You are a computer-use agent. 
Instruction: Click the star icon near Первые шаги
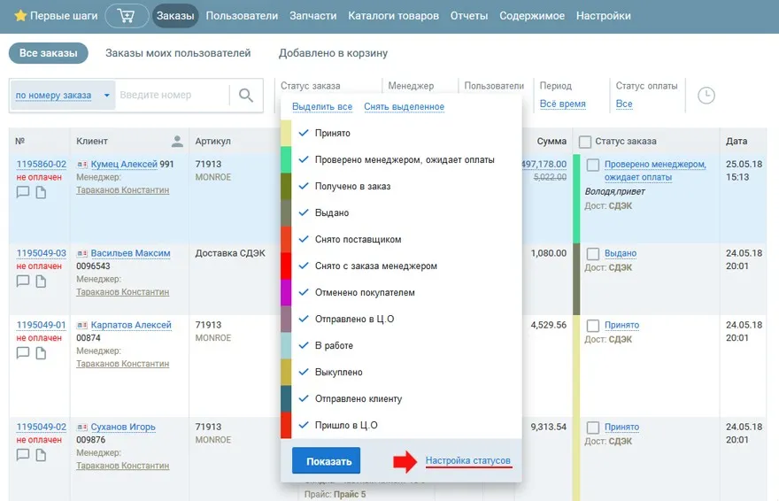20,17
